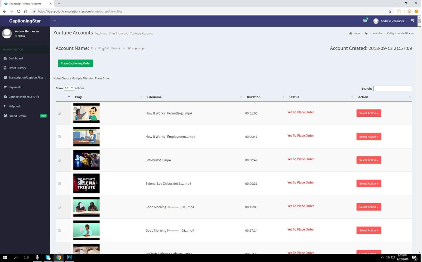Click the Payments cart icon
This screenshot has width=422, height=262.
[x=5, y=87]
